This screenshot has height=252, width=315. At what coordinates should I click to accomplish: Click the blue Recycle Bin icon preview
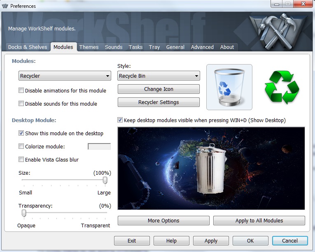[229, 87]
